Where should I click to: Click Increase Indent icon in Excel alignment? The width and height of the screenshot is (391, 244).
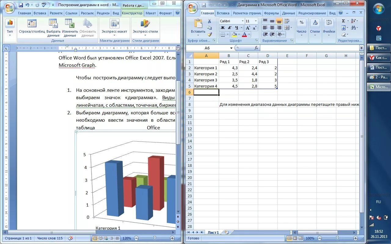(272, 34)
